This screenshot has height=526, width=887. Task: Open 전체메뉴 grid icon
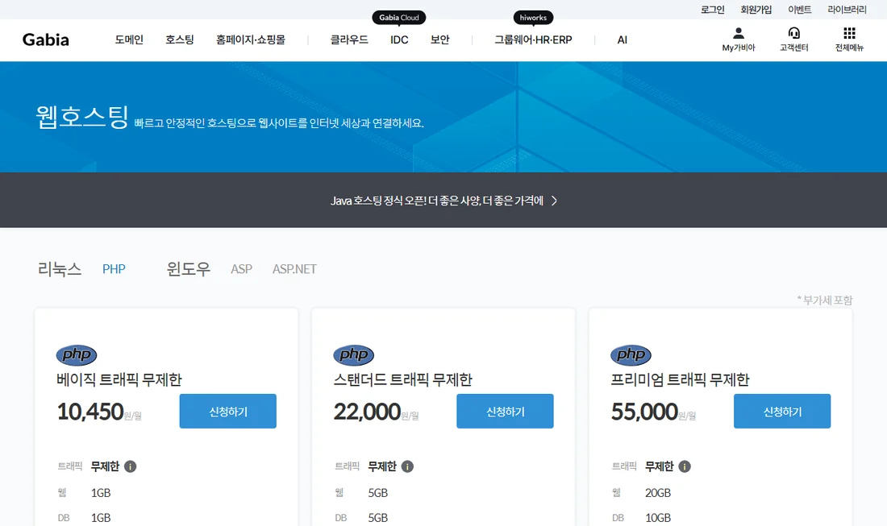click(849, 33)
